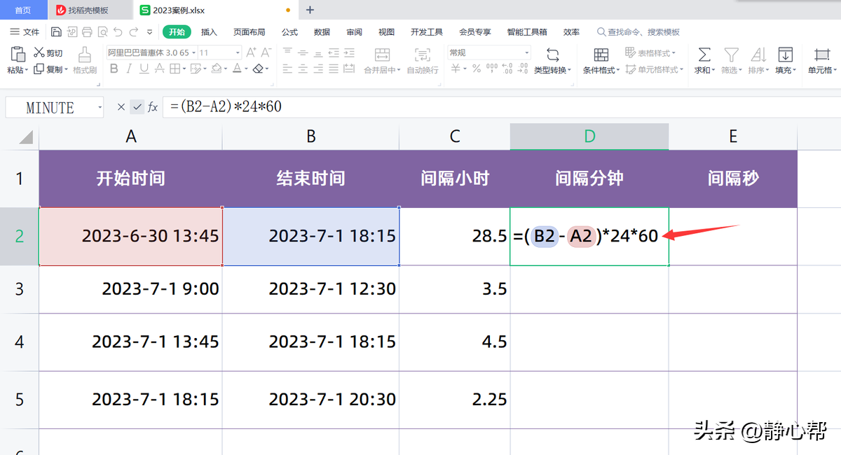Click the font color A swatch
Viewport: 841px width, 455px height.
(x=237, y=69)
